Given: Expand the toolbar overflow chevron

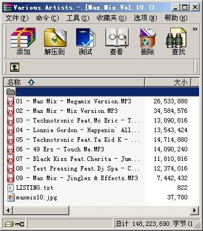Looking at the screenshot, I should [x=195, y=29].
